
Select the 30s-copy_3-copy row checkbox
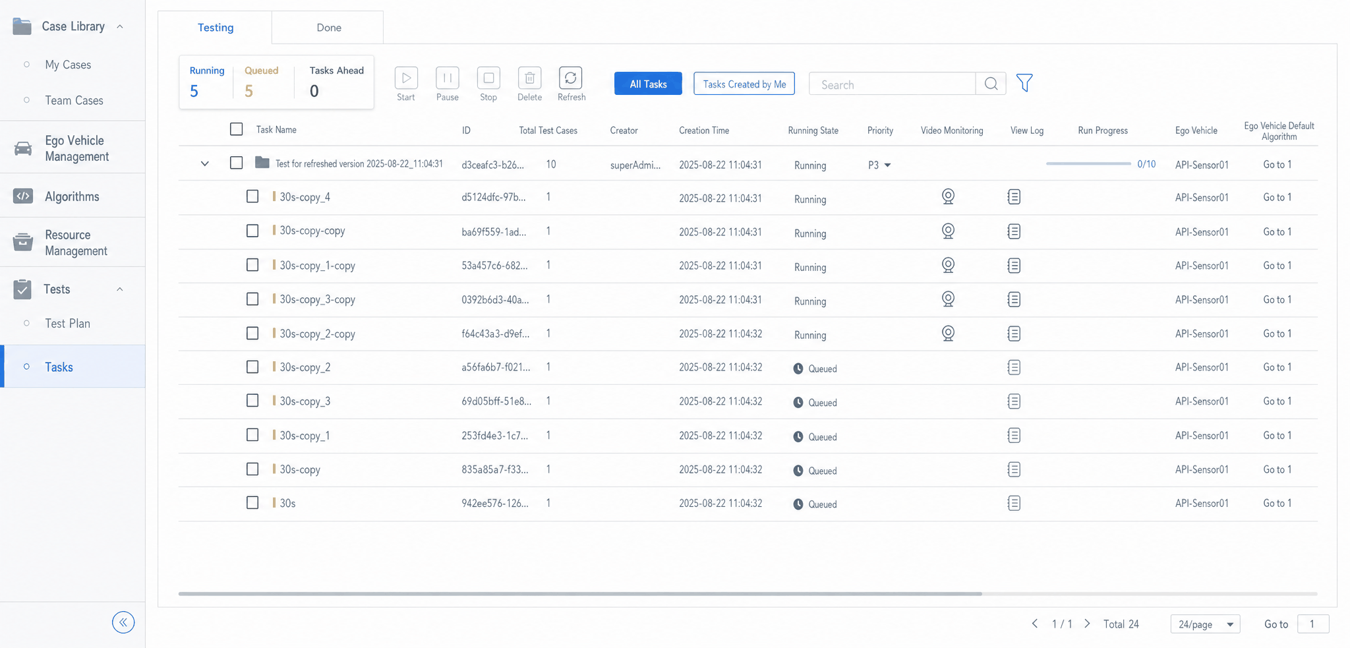[252, 299]
